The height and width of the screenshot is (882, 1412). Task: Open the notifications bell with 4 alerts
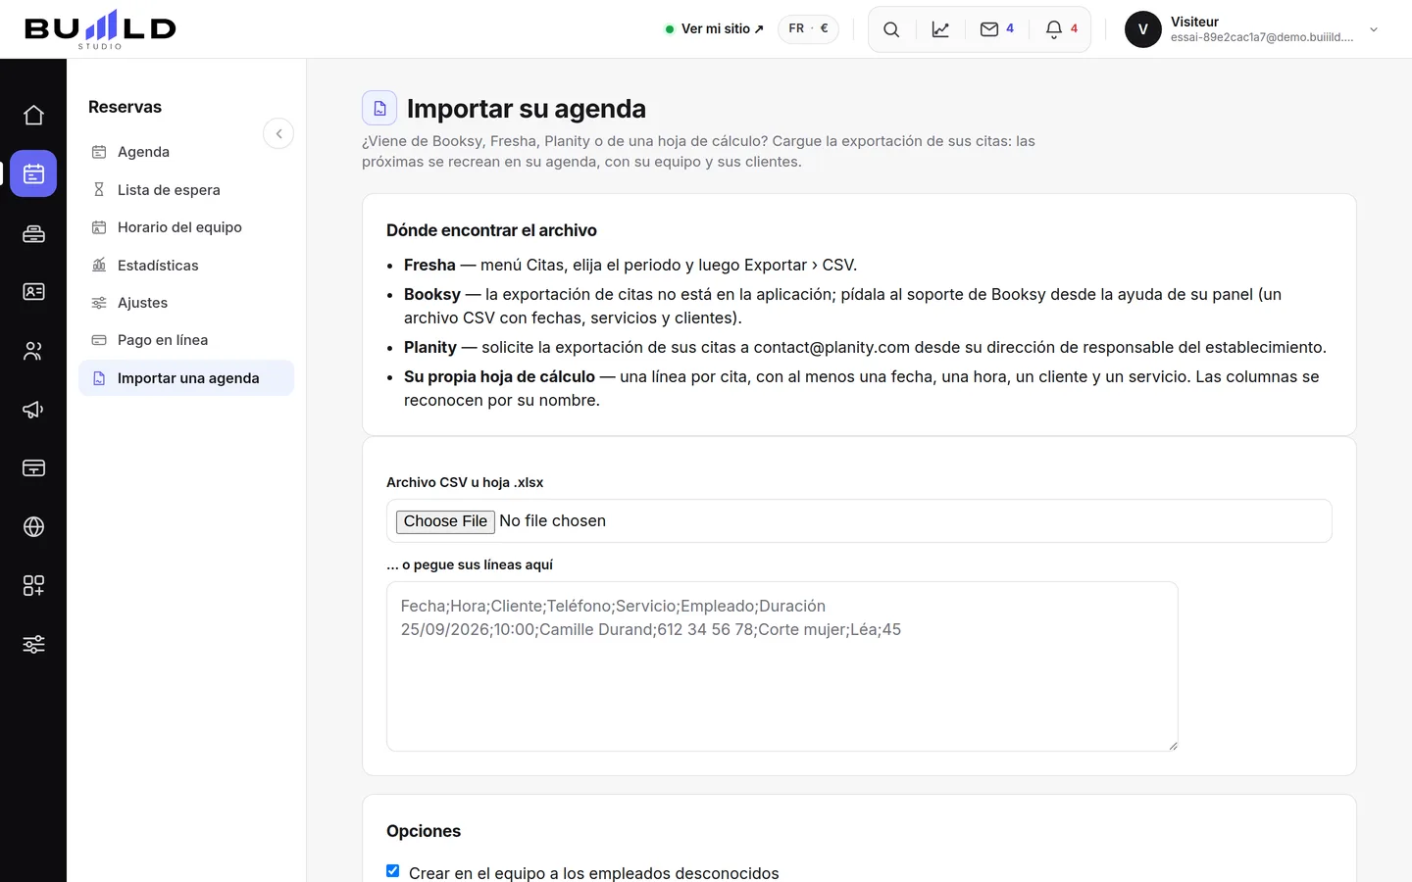(1061, 29)
